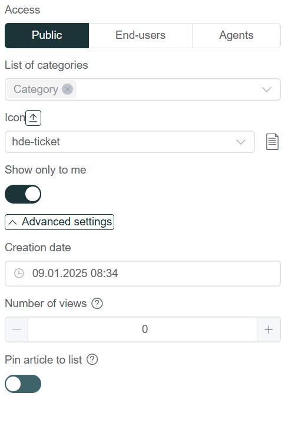Click the Number of views value field
The height and width of the screenshot is (423, 285).
[x=142, y=329]
